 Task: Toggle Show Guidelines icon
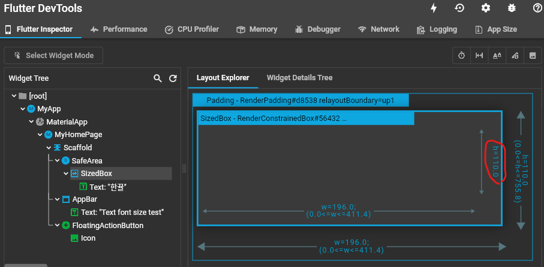pos(479,56)
